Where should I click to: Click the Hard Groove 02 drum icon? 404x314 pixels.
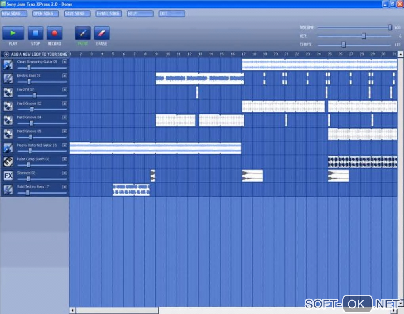pyautogui.click(x=8, y=107)
